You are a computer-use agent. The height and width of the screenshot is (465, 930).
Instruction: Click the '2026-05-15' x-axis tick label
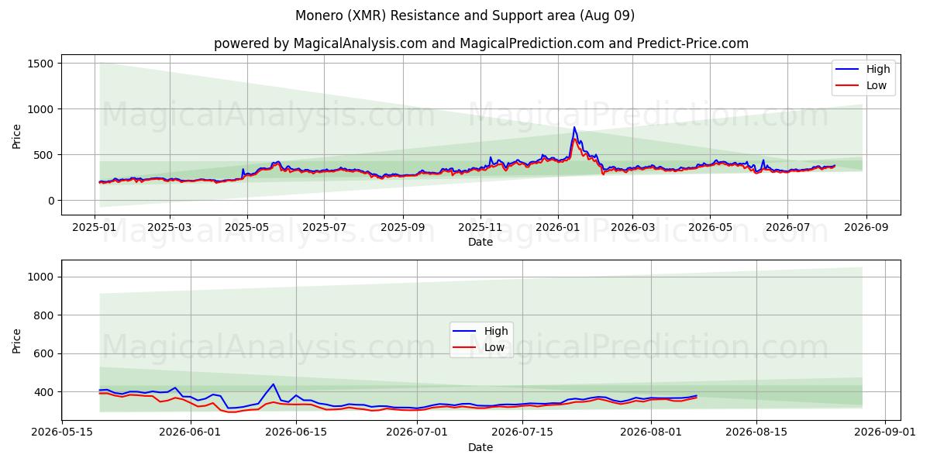click(63, 433)
